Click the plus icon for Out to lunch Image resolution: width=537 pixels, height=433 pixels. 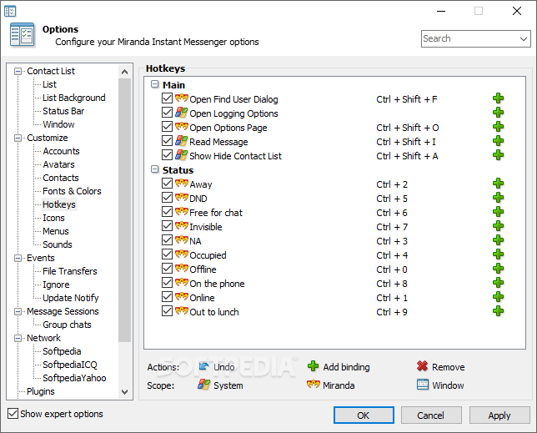(498, 311)
